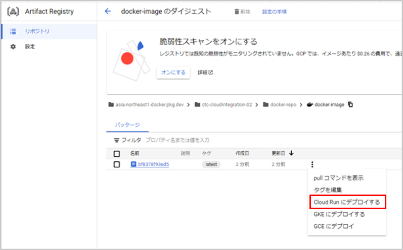Click the Artifact Registry logo icon
This screenshot has height=250, width=403.
(x=13, y=12)
